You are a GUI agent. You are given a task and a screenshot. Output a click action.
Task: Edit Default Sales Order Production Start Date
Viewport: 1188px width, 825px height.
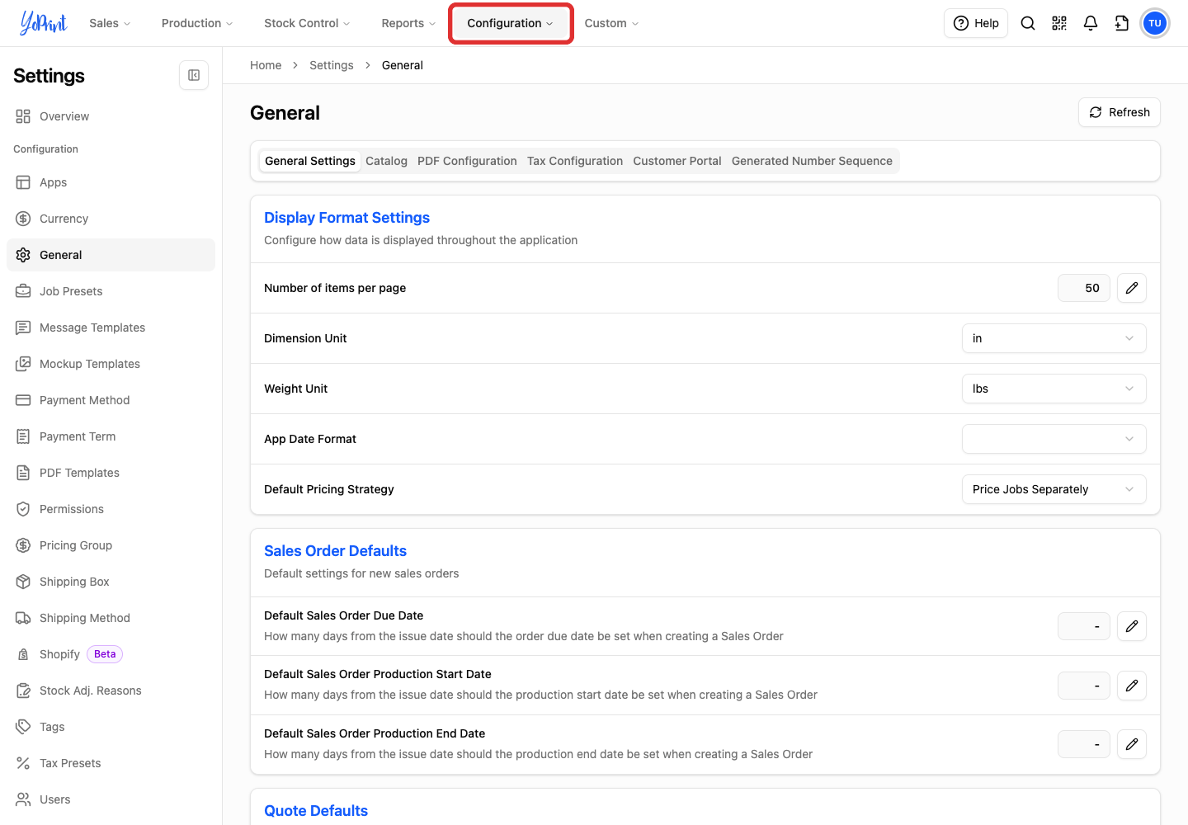[1132, 685]
